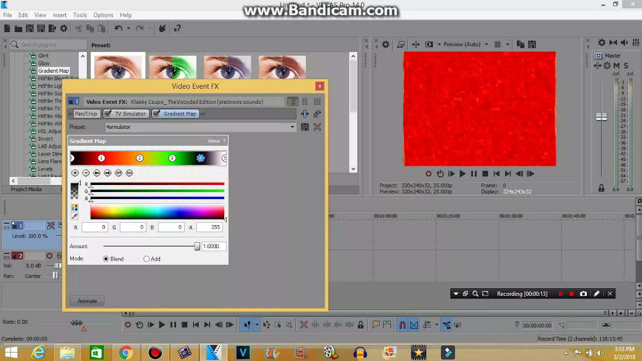
Task: Enable the magnet snapping icon in timeline toolbar
Action: pyautogui.click(x=402, y=325)
